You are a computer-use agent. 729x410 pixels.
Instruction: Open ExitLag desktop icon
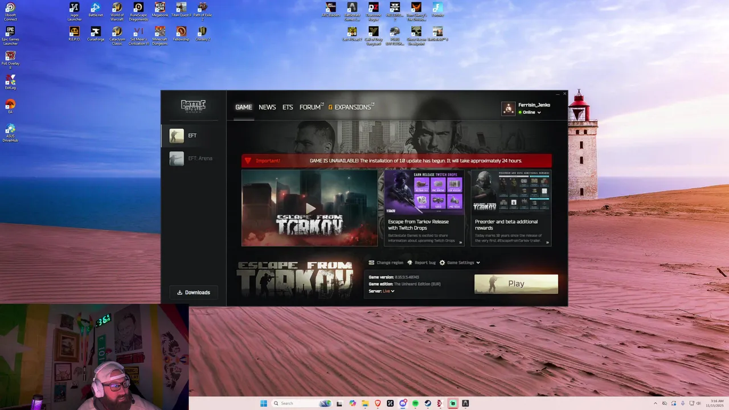[10, 82]
